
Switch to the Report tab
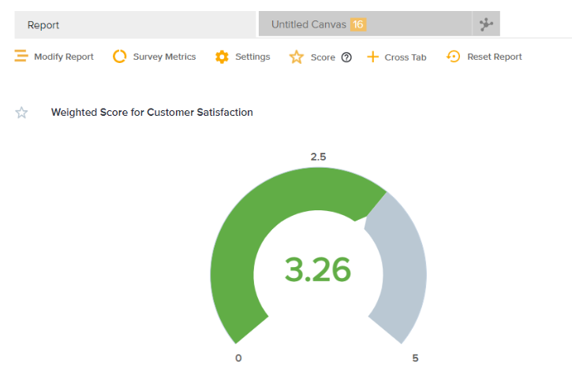(136, 24)
